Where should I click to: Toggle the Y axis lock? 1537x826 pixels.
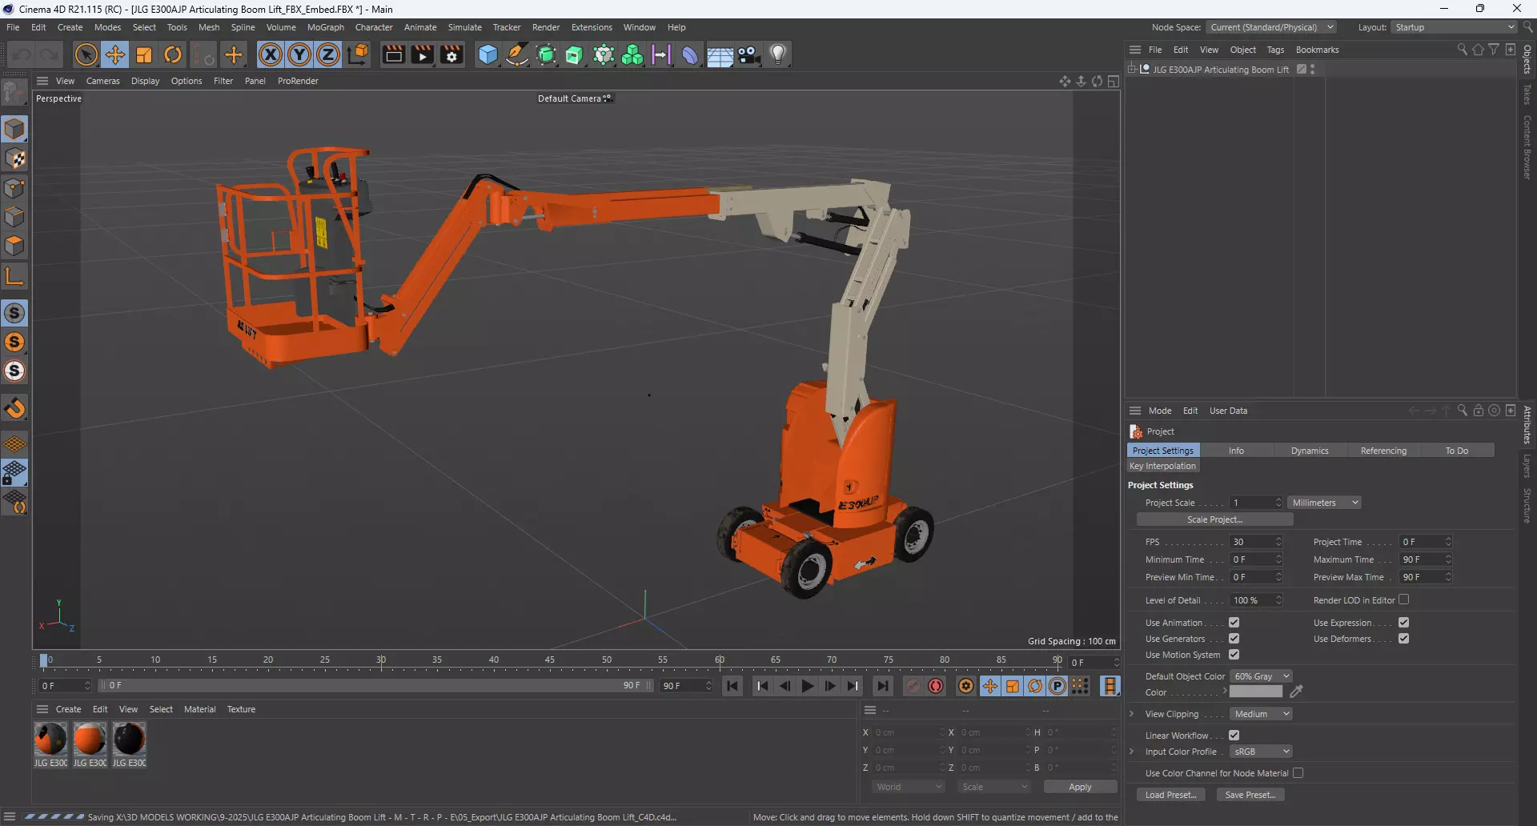pyautogui.click(x=299, y=54)
